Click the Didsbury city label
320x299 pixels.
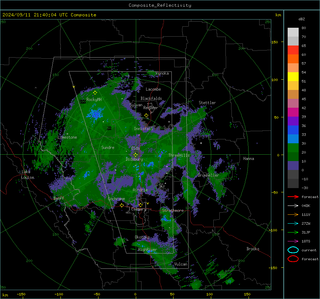[134, 159]
